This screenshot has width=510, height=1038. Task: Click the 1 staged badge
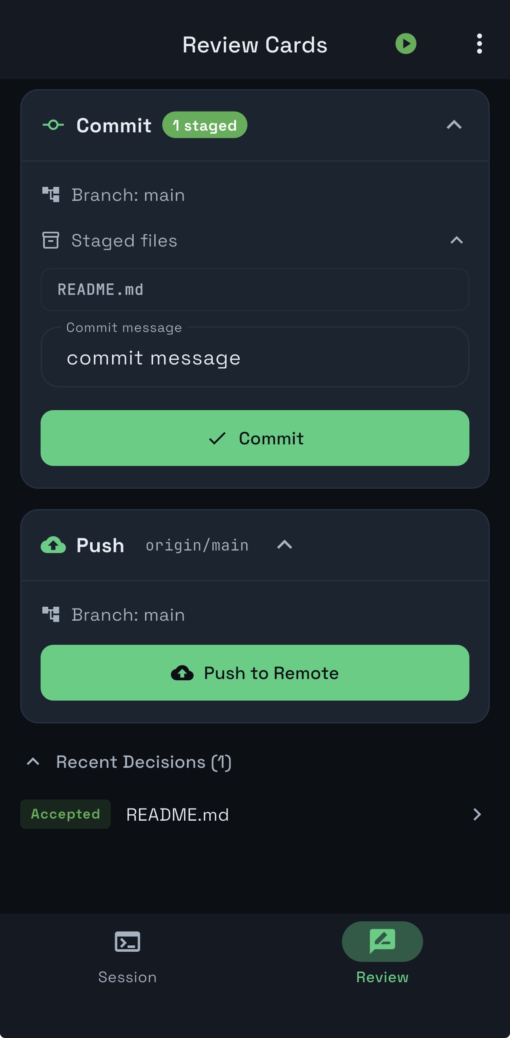[x=205, y=124]
